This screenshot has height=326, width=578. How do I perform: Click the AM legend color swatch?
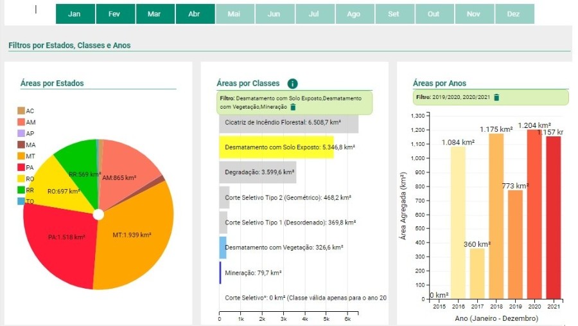[x=21, y=122]
